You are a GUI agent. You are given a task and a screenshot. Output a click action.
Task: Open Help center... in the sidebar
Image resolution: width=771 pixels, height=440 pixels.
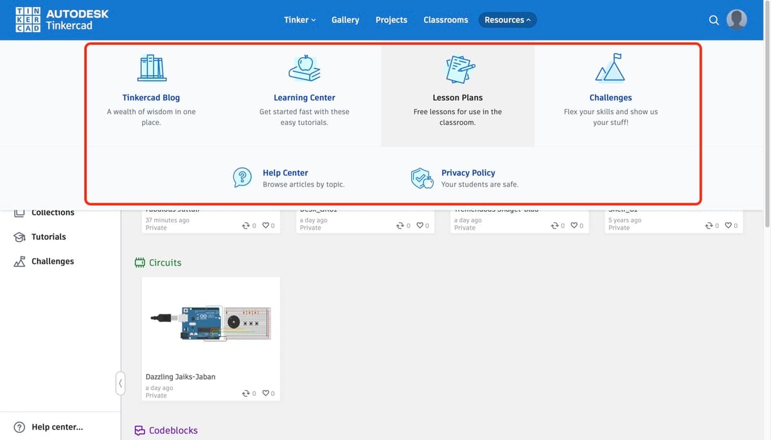57,427
